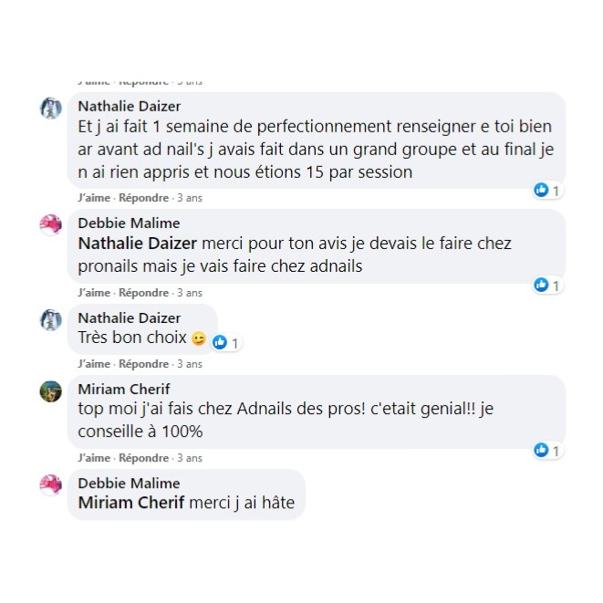Click J'aime under Nathalie's perfectionnement comment
This screenshot has height=603, width=603.
(94, 198)
